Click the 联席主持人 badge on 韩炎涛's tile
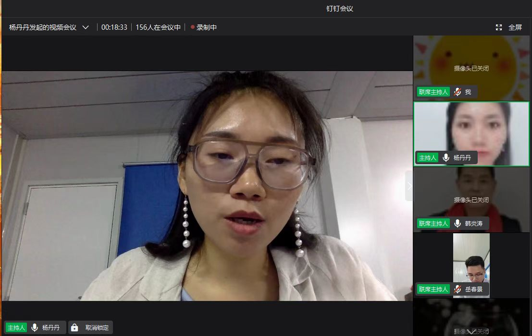Image resolution: width=532 pixels, height=336 pixels. coord(433,223)
